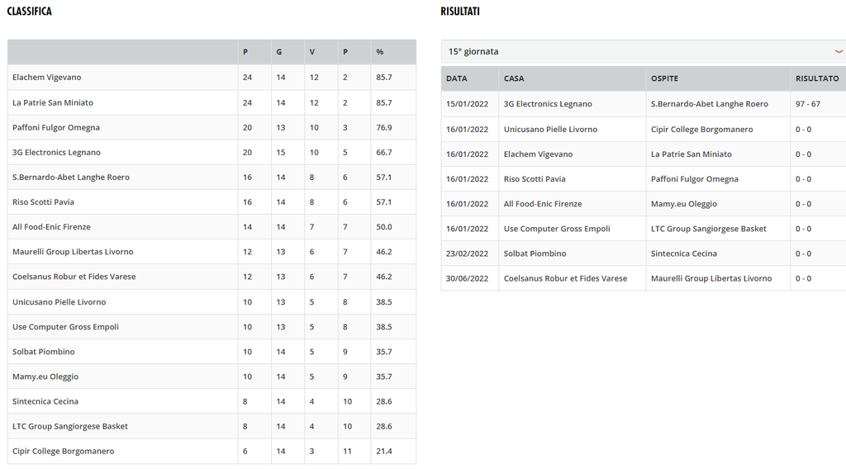The width and height of the screenshot is (846, 469).
Task: Click the G column header in standings
Action: (279, 52)
